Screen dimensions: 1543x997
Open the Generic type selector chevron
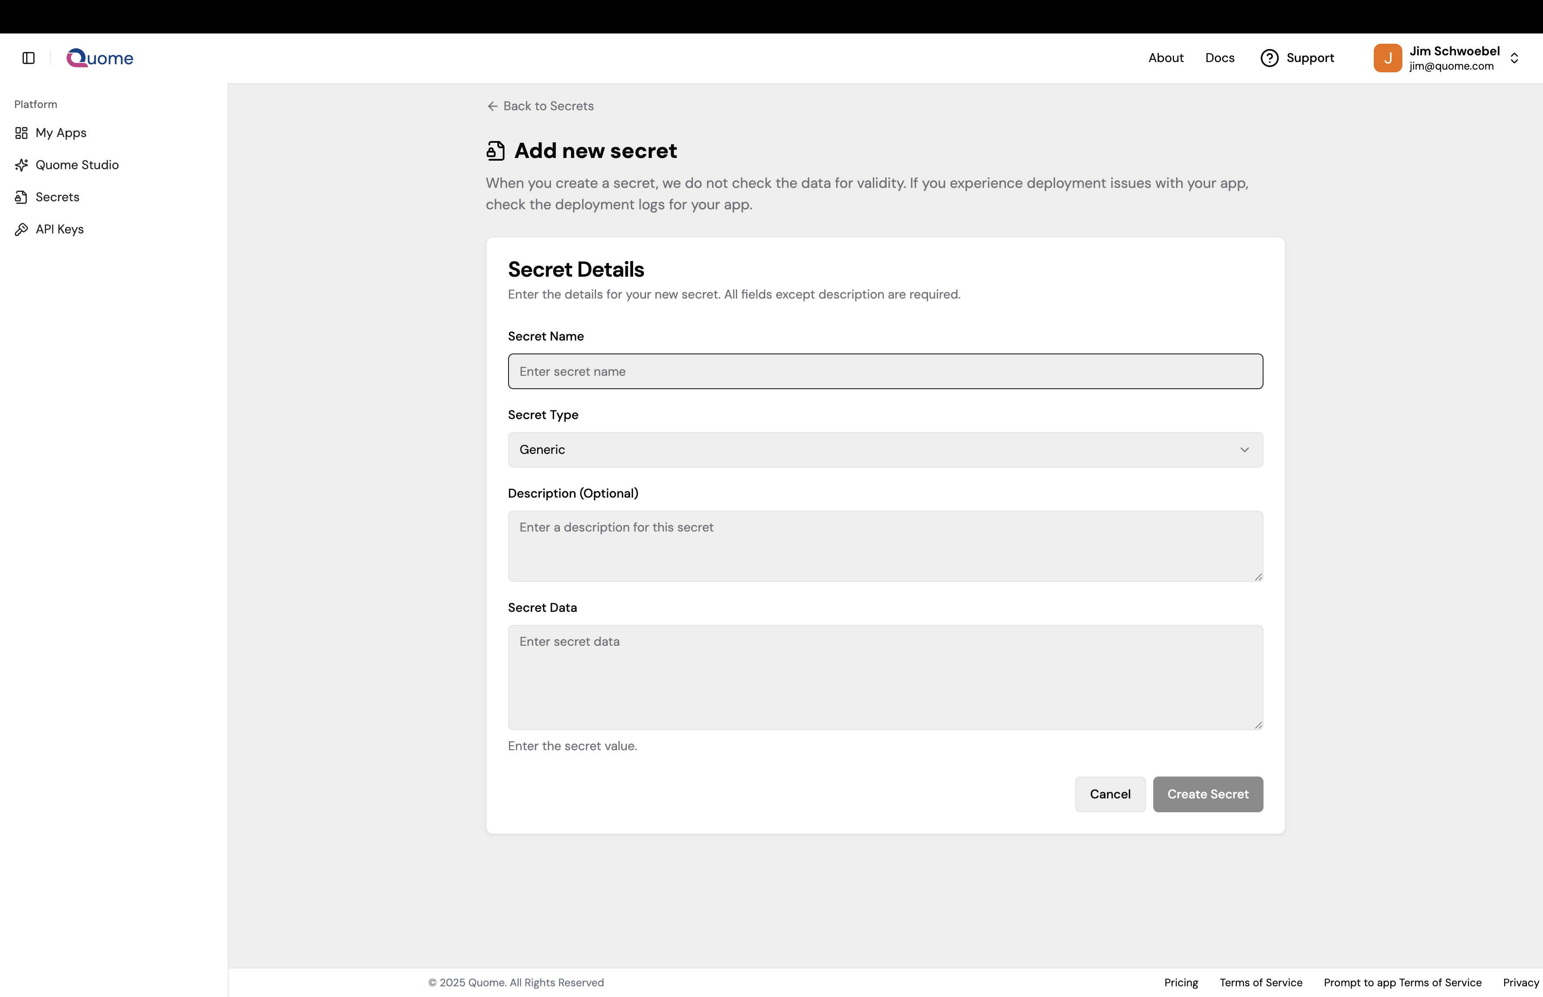1244,449
